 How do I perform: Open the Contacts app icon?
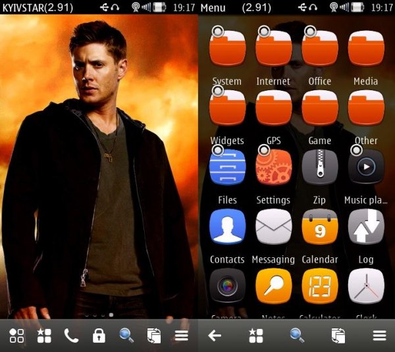[x=228, y=226]
